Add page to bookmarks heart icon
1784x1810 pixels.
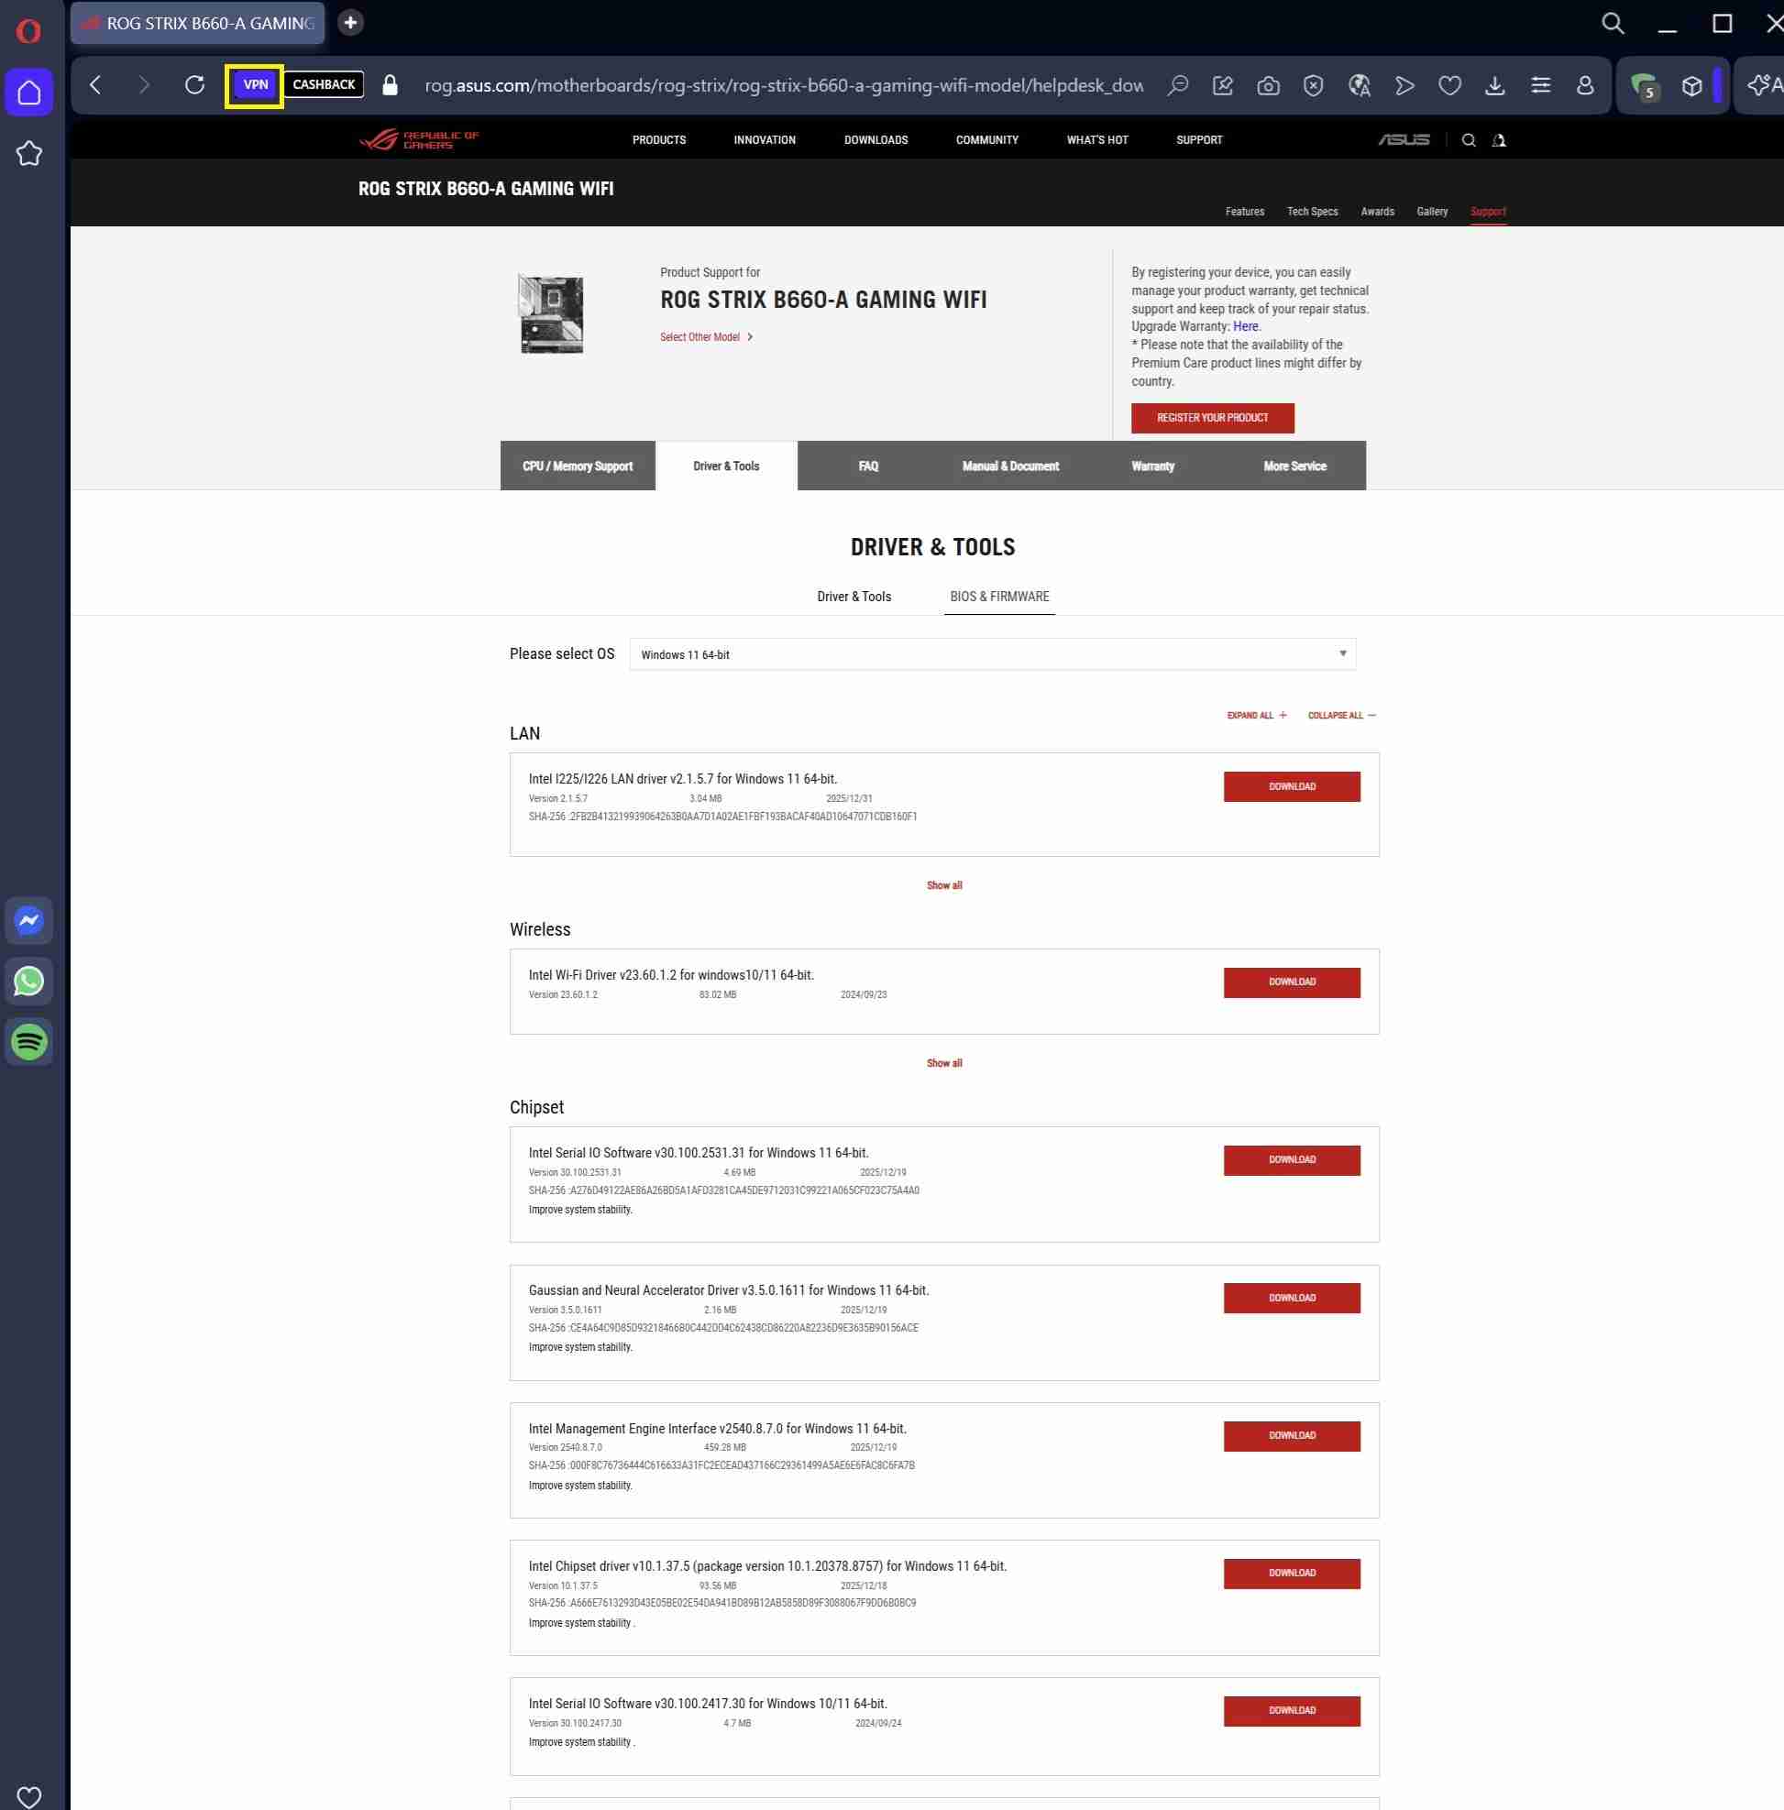pyautogui.click(x=1449, y=86)
